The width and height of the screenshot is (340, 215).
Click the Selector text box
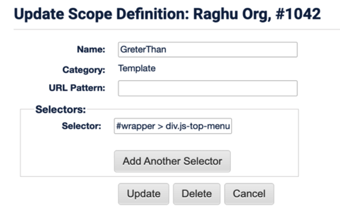pos(173,126)
